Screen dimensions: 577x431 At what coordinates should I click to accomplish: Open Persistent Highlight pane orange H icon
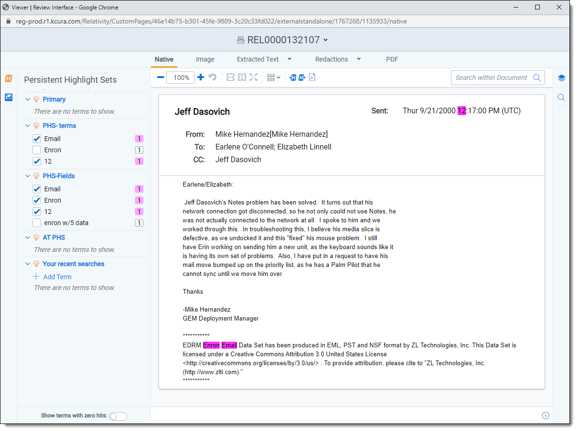(8, 78)
